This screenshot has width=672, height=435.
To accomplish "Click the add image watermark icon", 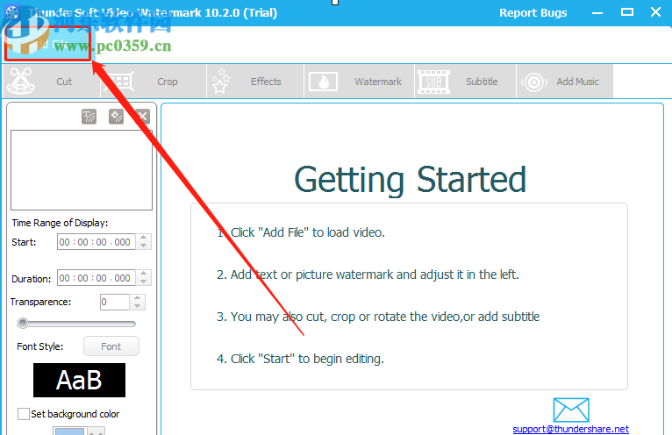I will pos(116,117).
